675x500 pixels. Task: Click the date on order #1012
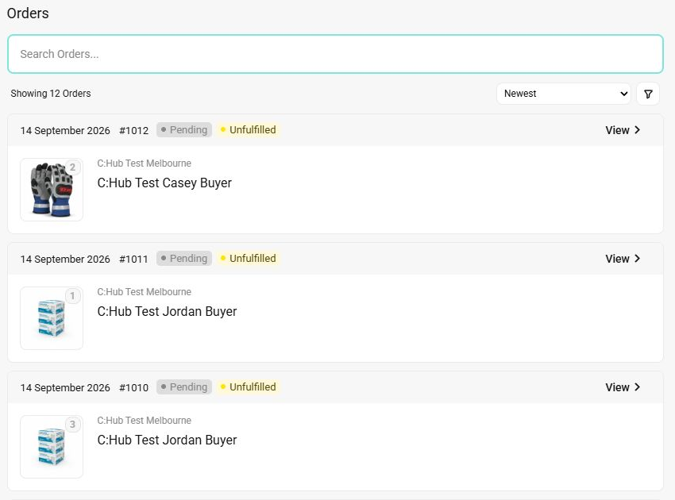click(65, 130)
